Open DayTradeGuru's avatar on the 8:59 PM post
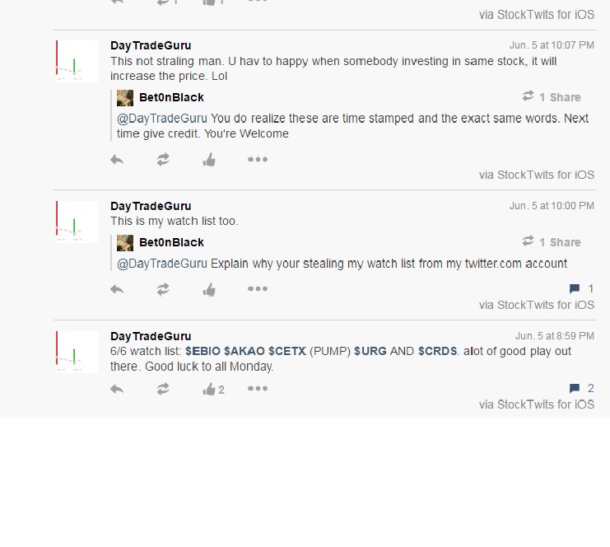 [x=77, y=352]
